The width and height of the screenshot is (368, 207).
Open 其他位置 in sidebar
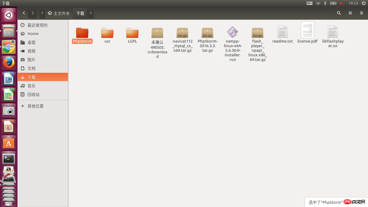point(43,106)
